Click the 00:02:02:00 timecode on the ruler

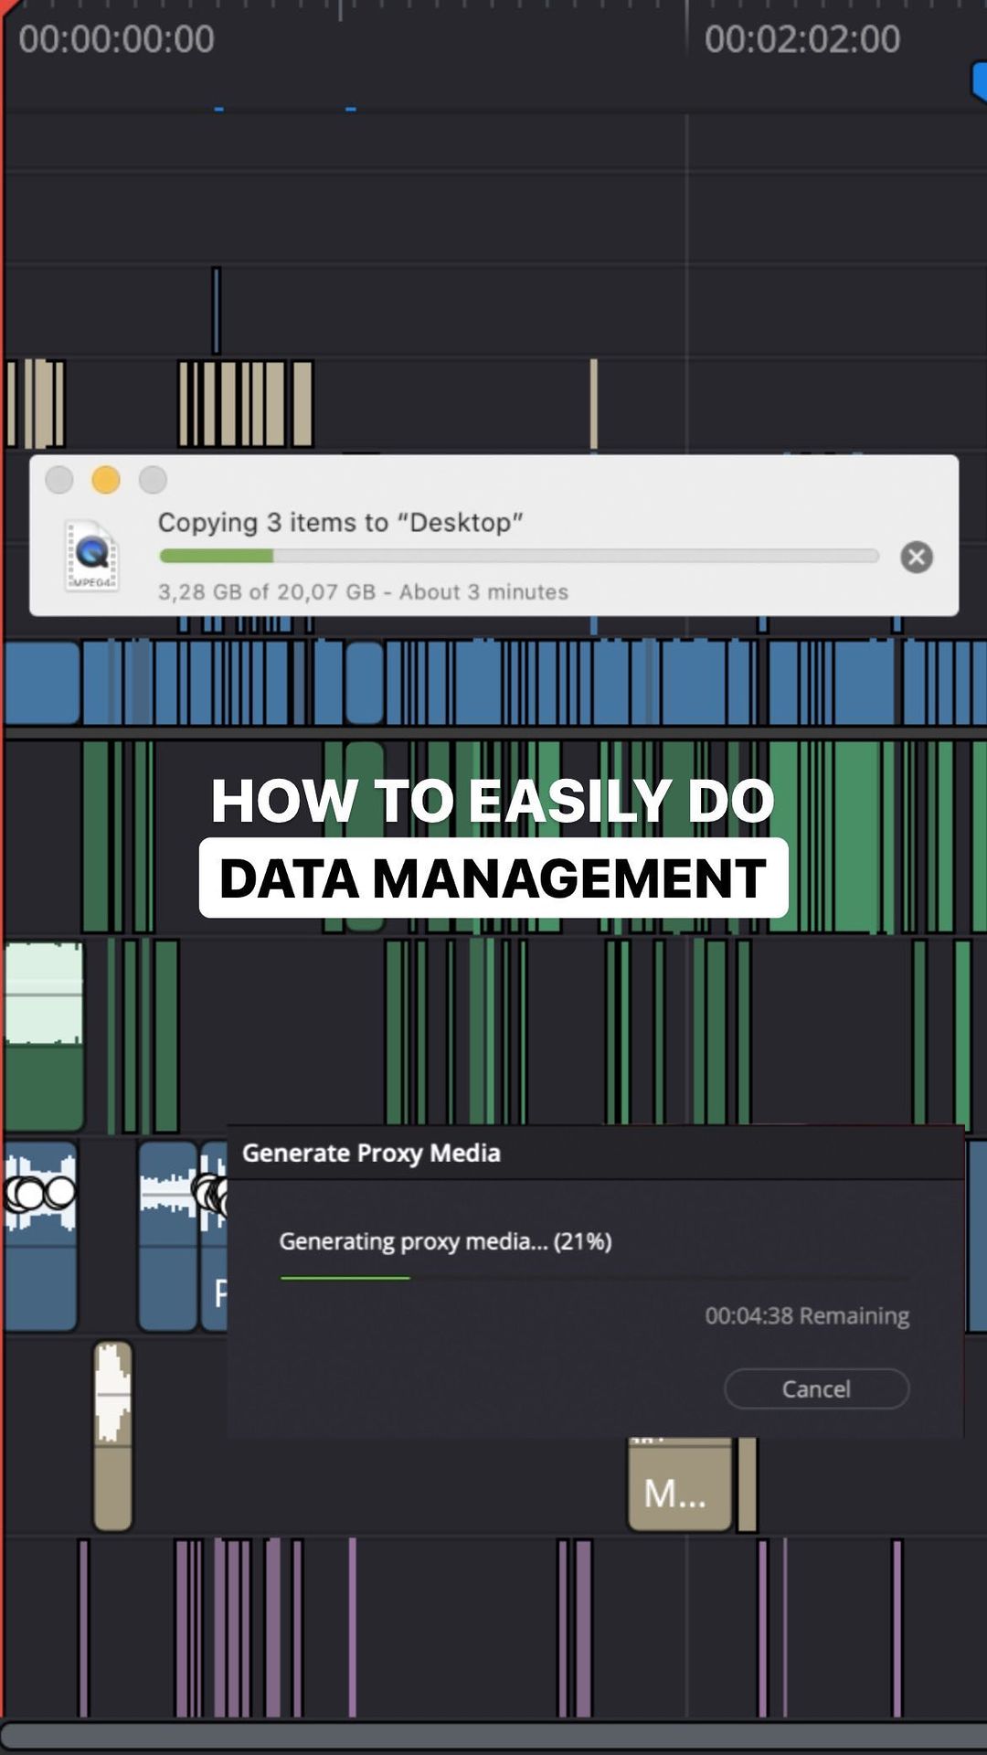tap(801, 39)
